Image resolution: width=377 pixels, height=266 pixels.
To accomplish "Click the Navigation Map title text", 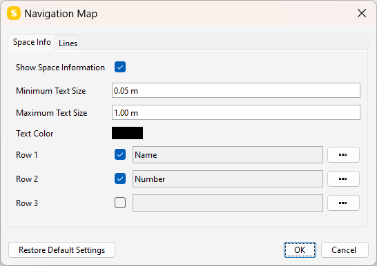I will 61,14.
